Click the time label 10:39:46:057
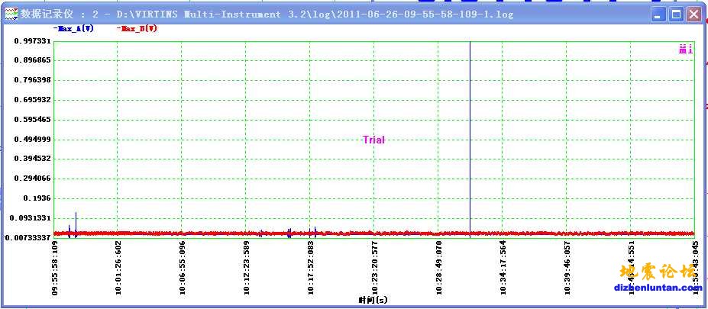Screen dimensions: 708x309 click(567, 267)
